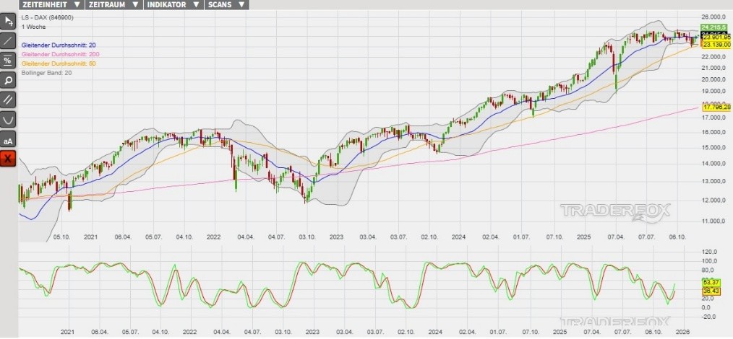This screenshot has height=339, width=733.
Task: Select the parallel channel lines tool
Action: click(x=8, y=100)
